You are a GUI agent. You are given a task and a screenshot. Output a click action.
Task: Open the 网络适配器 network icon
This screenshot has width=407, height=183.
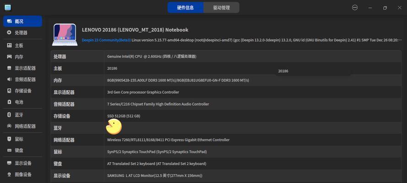(x=9, y=126)
